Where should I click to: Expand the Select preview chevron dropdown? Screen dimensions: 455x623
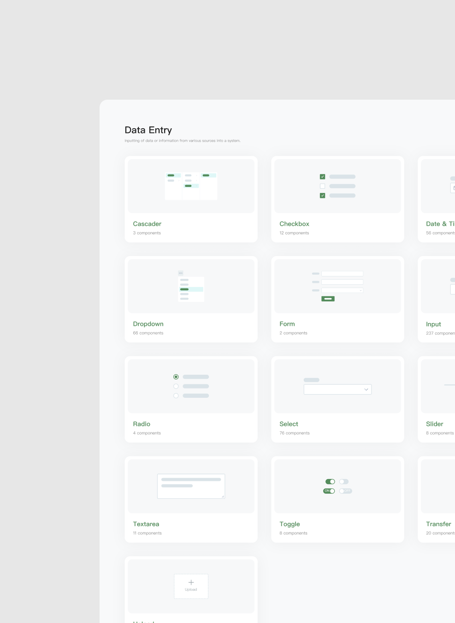click(x=366, y=389)
